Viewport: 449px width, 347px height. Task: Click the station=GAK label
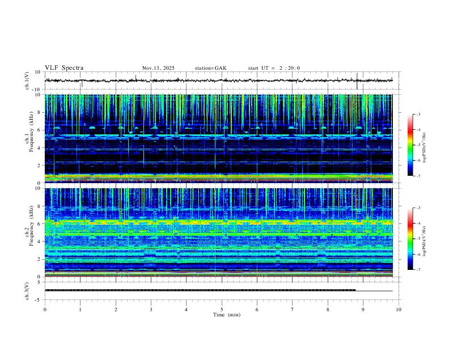(210, 68)
